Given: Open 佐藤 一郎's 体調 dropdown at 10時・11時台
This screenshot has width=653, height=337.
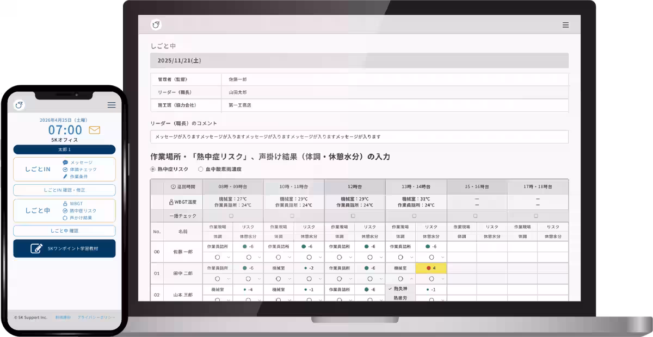Looking at the screenshot, I should click(x=279, y=257).
